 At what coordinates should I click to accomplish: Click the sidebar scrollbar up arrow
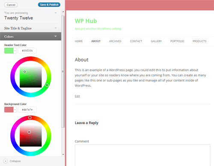pos(63,12)
